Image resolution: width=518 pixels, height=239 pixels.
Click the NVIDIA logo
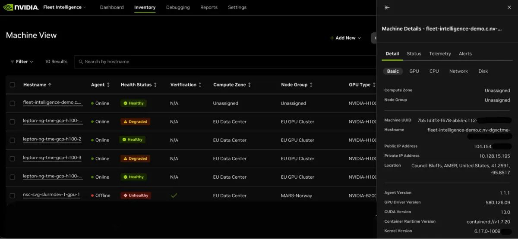coord(22,7)
